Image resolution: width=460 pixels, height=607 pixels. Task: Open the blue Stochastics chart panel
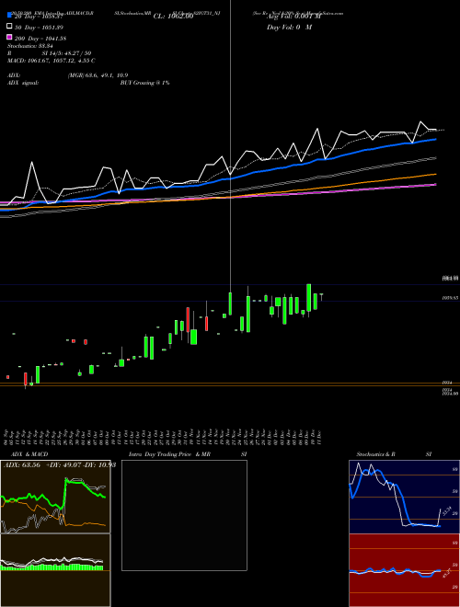404,497
